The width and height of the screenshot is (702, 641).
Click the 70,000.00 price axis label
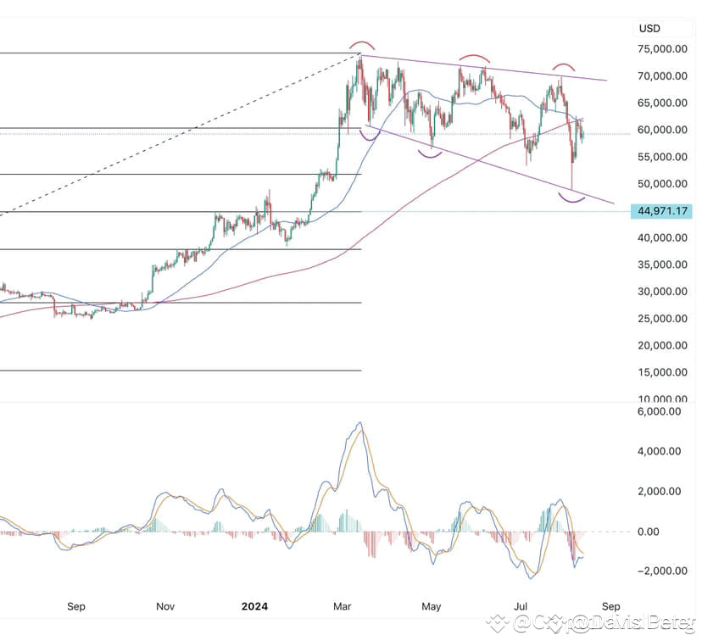(x=662, y=76)
